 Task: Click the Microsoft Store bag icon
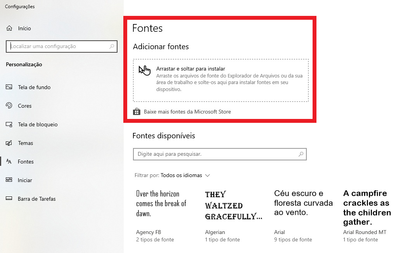tap(137, 112)
